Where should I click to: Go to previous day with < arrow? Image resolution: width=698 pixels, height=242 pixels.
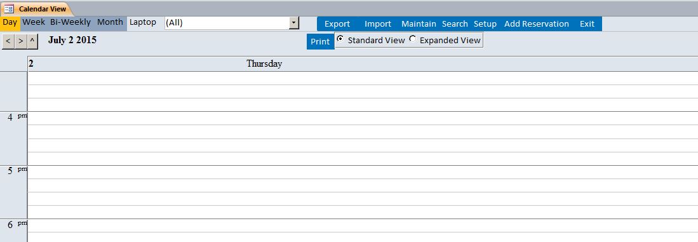[x=8, y=41]
